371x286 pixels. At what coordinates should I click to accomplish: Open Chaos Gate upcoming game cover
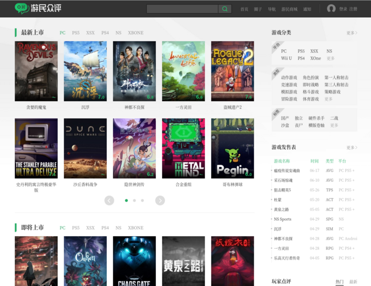click(x=134, y=261)
